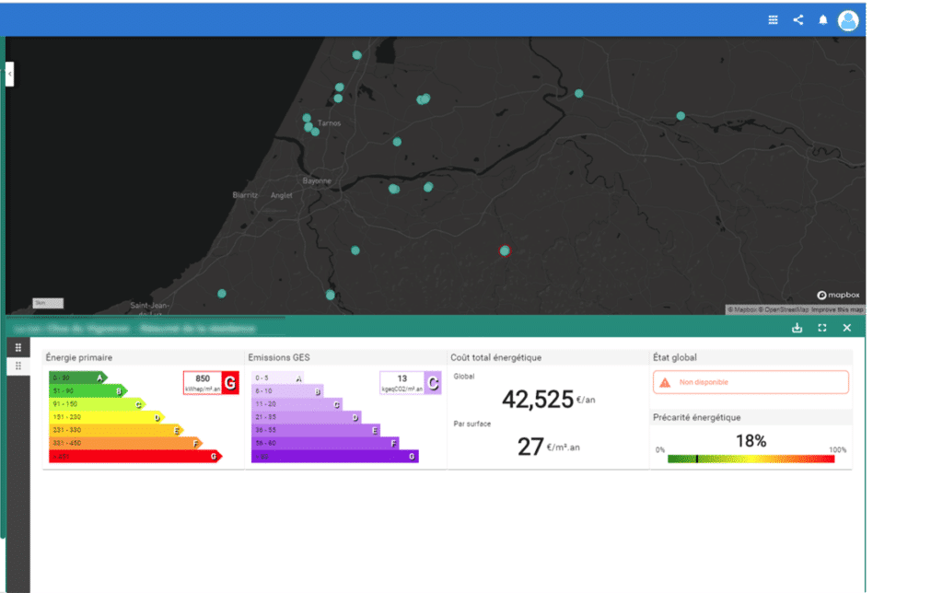943x593 pixels.
Task: Open the user profile avatar
Action: click(x=848, y=20)
